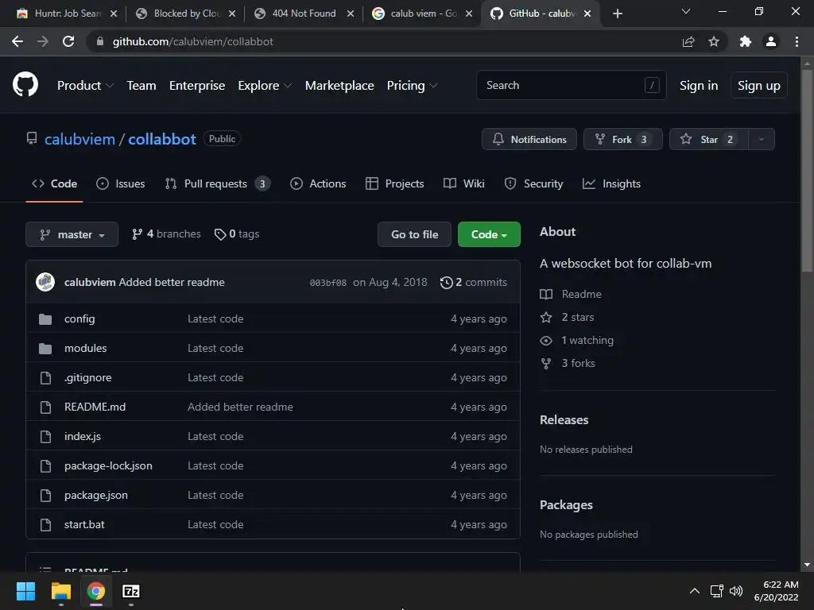Open the modules folder
Image resolution: width=814 pixels, height=610 pixels.
85,348
